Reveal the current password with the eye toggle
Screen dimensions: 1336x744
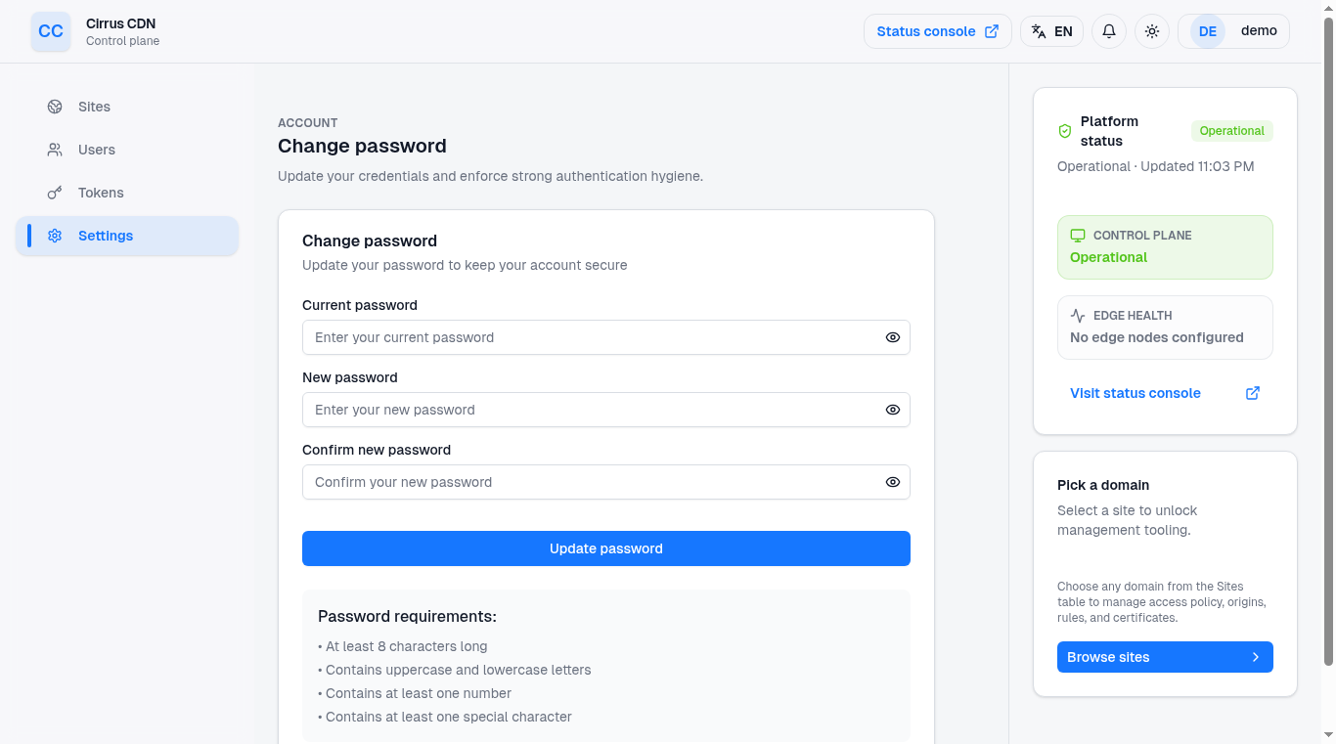[x=892, y=337]
